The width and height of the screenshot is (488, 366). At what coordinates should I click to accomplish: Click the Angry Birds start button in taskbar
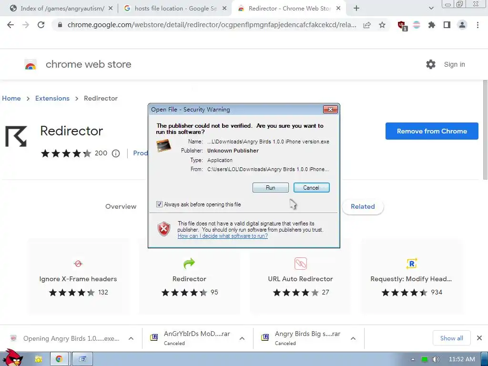(12, 357)
